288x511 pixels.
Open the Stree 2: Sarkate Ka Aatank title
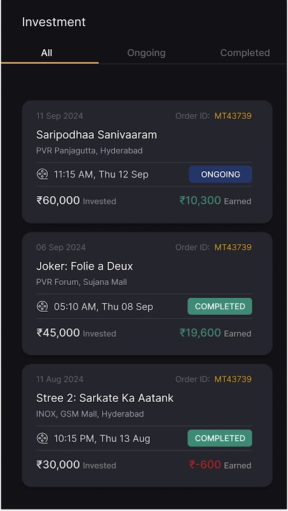[x=104, y=398]
